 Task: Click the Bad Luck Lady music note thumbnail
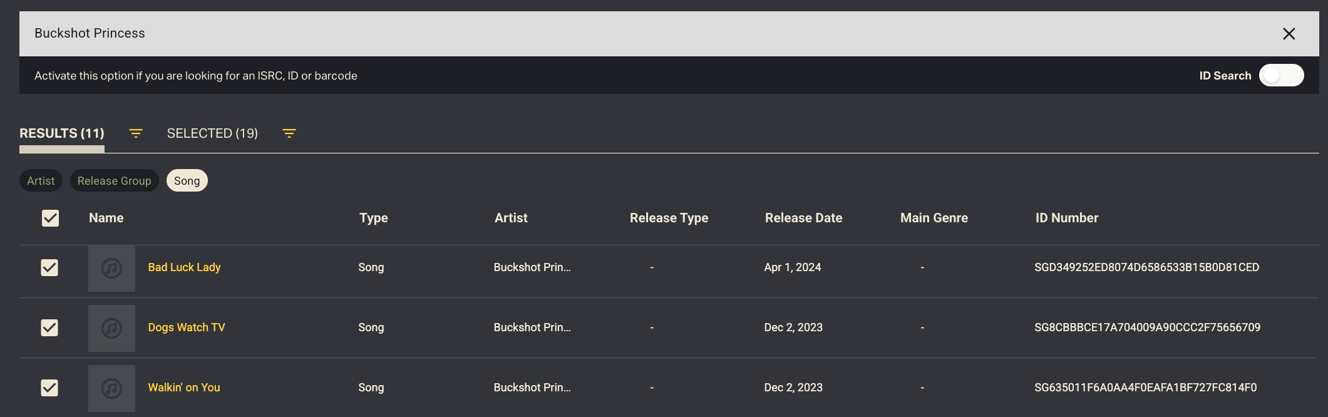(111, 268)
